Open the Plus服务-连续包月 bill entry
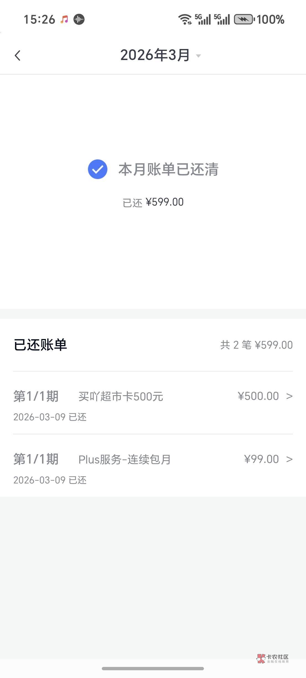 pyautogui.click(x=125, y=459)
